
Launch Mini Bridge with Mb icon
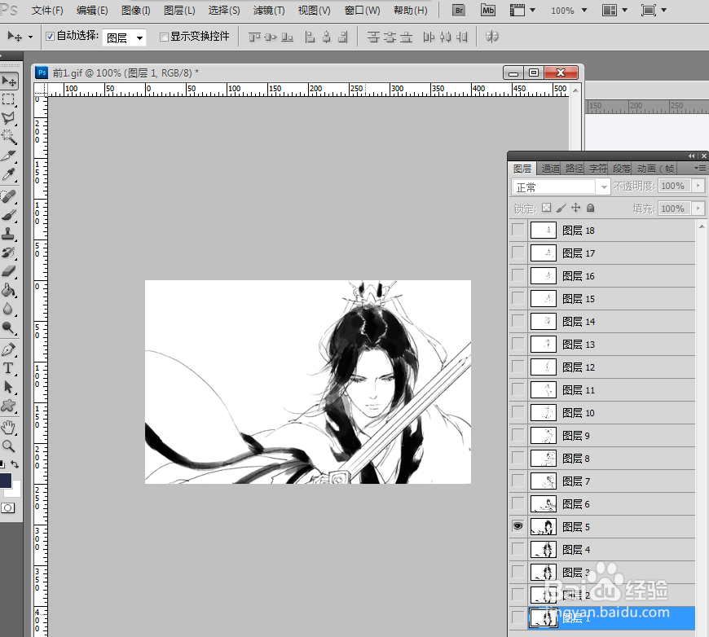pos(488,11)
